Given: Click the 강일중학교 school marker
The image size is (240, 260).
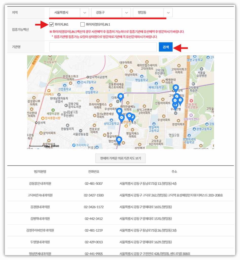Looking at the screenshot, I should (92, 89).
